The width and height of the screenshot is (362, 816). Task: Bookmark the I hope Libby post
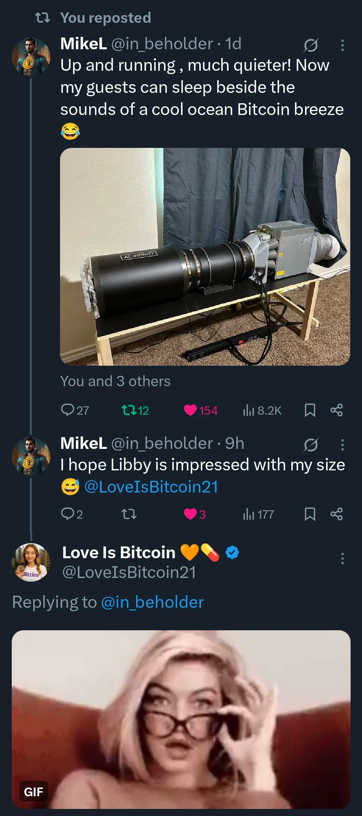[x=310, y=514]
